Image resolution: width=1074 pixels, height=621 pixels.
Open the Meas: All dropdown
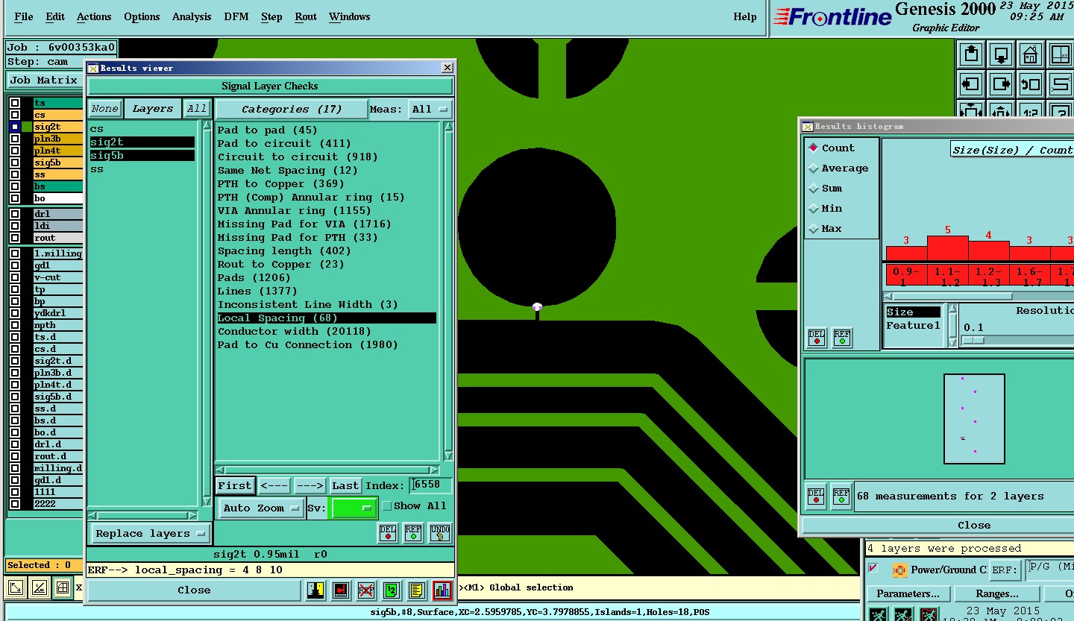click(x=430, y=109)
